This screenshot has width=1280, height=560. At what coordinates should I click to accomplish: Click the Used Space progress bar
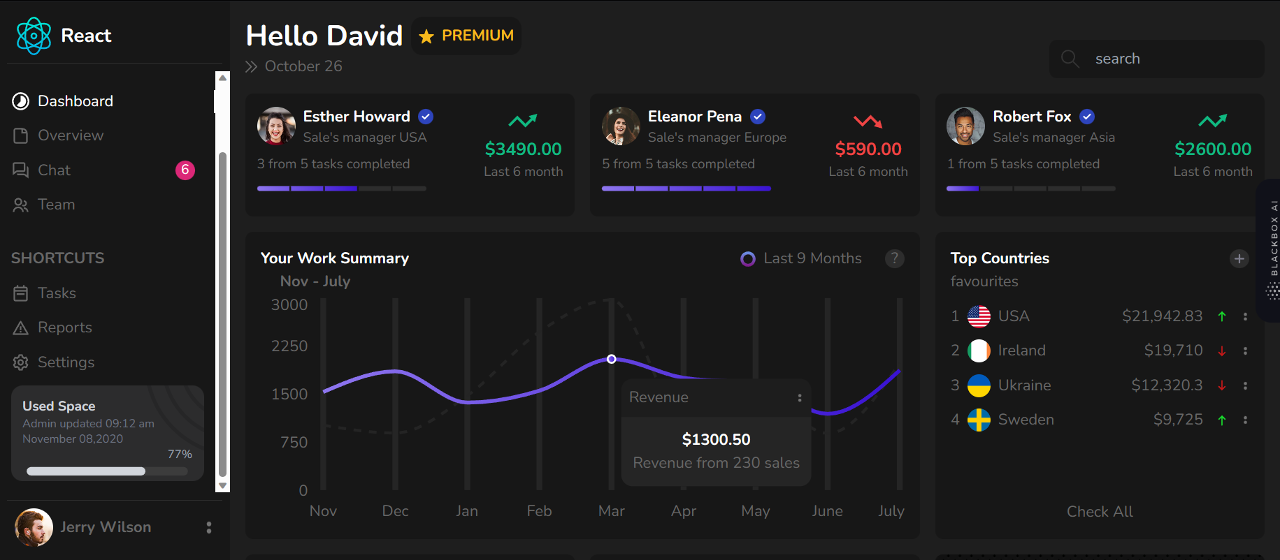coord(107,471)
